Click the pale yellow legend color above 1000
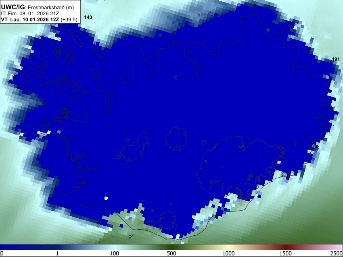 [x=228, y=247]
